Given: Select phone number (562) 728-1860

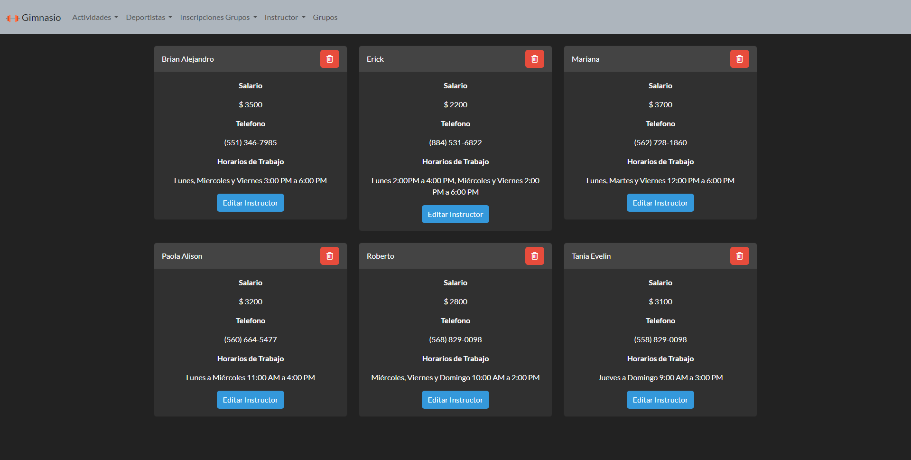Looking at the screenshot, I should [x=660, y=142].
